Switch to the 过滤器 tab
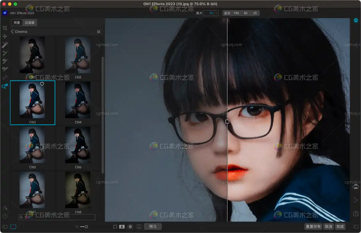The width and height of the screenshot is (361, 233). (30, 22)
